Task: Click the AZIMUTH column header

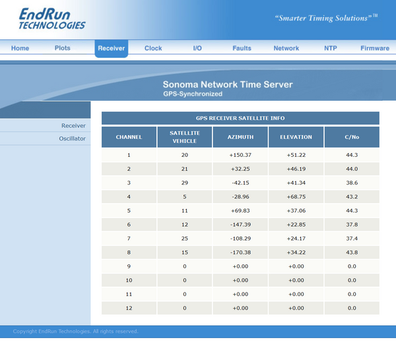Action: tap(240, 137)
